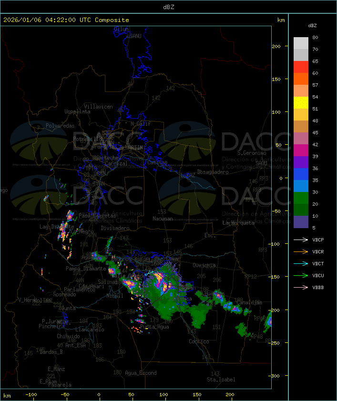Pick the light grey 70-80 dBZ swatch

(301, 43)
